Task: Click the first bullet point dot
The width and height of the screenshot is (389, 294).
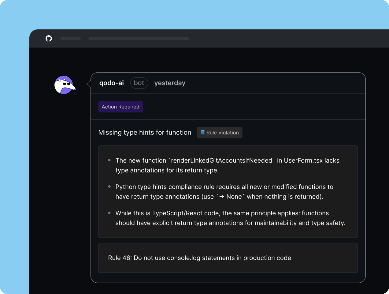Action: 109,160
